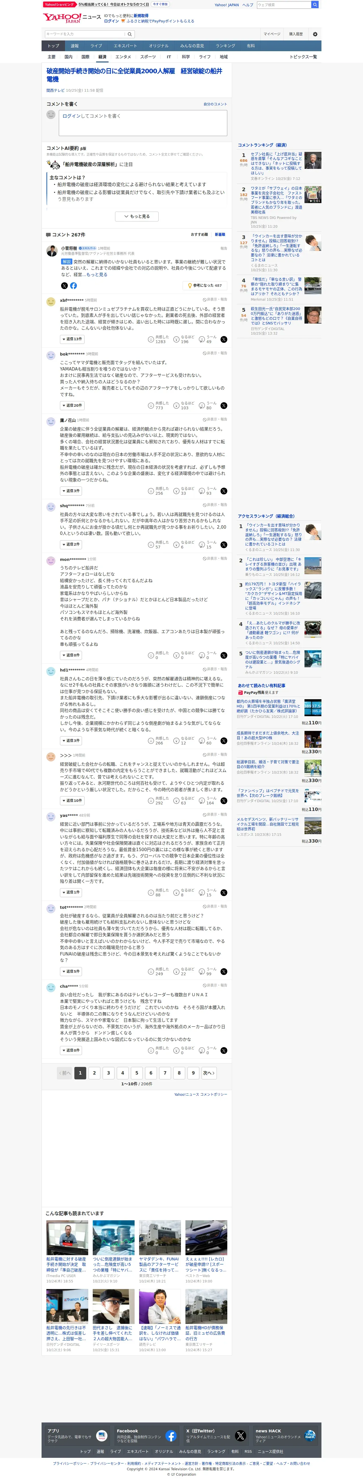
Task: Expand 返信3件 under the hd1 comment
Action: [71, 740]
